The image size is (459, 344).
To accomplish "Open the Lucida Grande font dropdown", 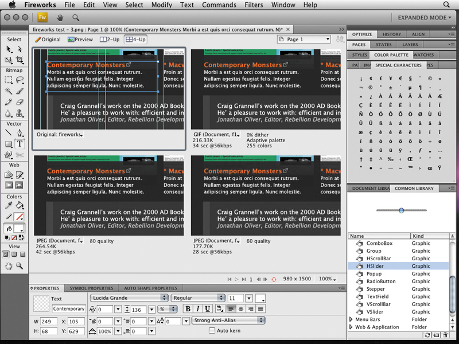I will tap(129, 298).
